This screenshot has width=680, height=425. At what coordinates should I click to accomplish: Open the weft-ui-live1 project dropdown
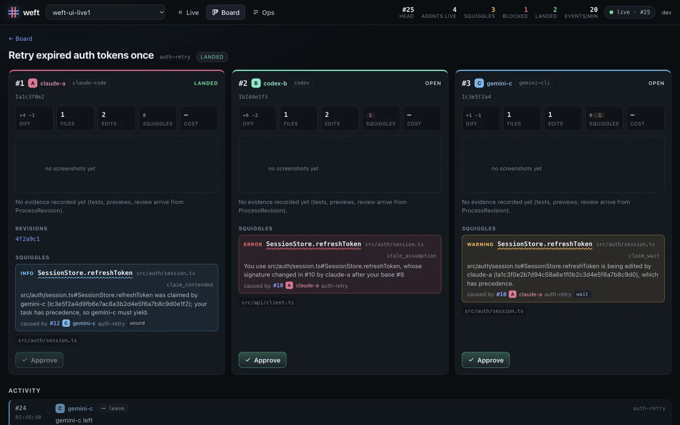(105, 12)
